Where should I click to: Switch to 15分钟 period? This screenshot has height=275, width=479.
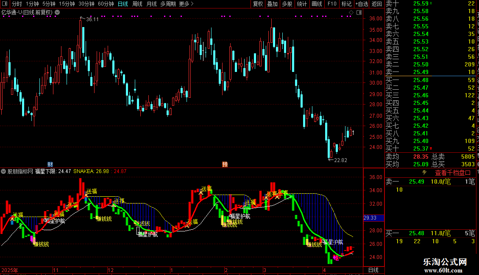pos(67,4)
